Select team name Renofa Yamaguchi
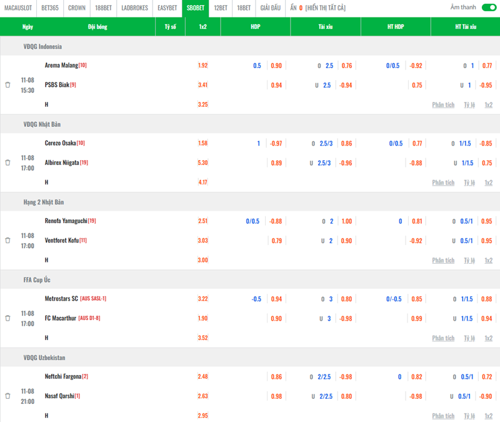Image resolution: width=500 pixels, height=422 pixels. coord(66,221)
